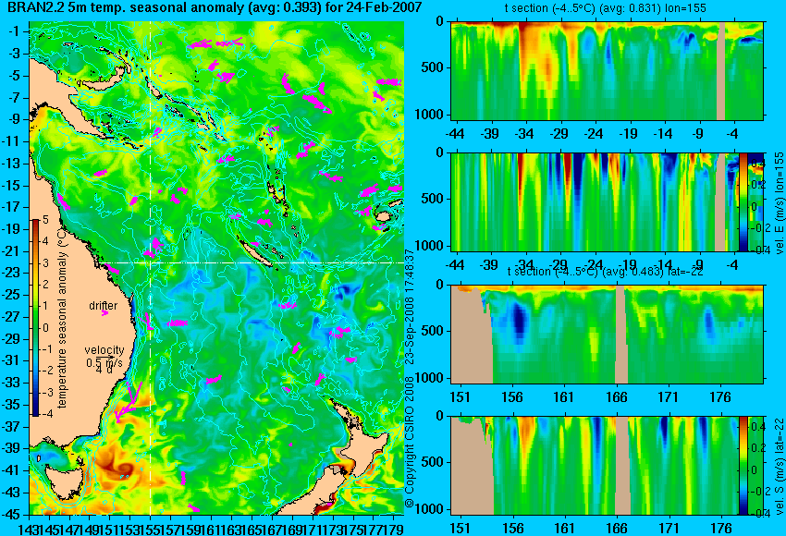Click the "-1" latitude label on the map axis

coord(14,31)
